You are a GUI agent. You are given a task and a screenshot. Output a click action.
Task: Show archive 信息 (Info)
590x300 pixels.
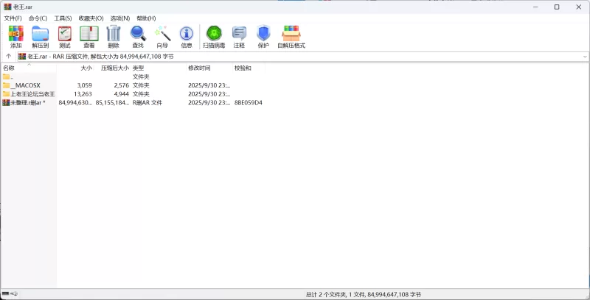click(187, 36)
